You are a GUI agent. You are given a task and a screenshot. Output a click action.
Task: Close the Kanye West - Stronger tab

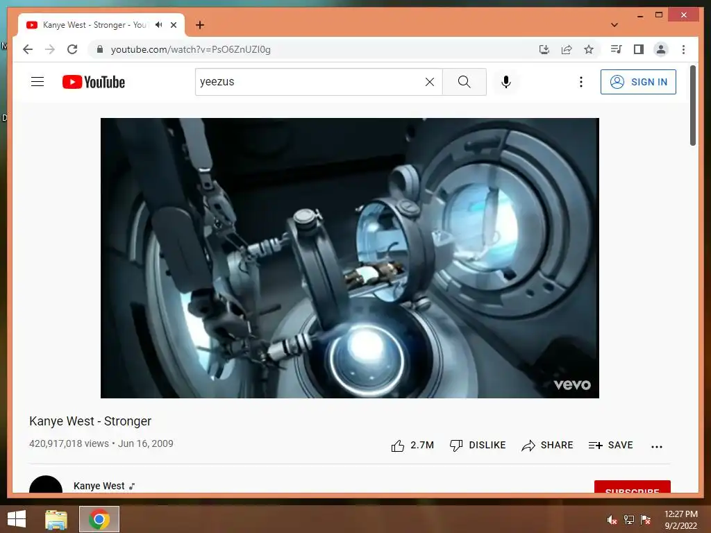pos(174,25)
